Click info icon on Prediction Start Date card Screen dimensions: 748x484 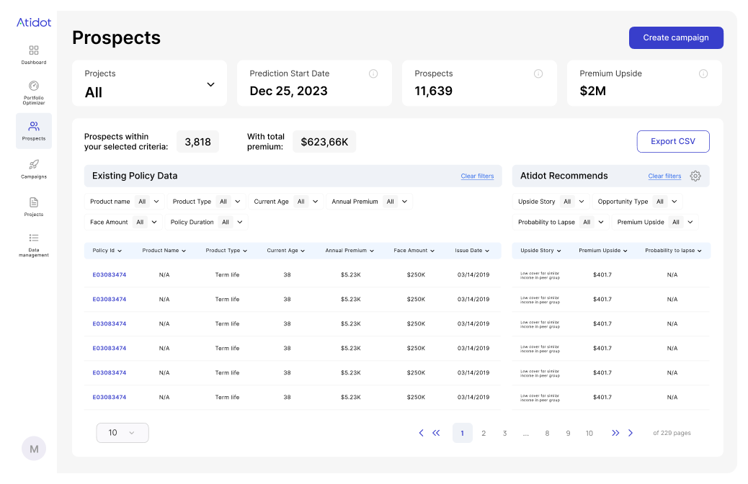[x=373, y=73]
